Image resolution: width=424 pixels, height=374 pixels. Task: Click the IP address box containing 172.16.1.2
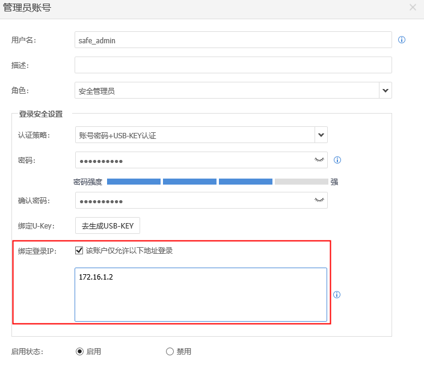click(201, 295)
